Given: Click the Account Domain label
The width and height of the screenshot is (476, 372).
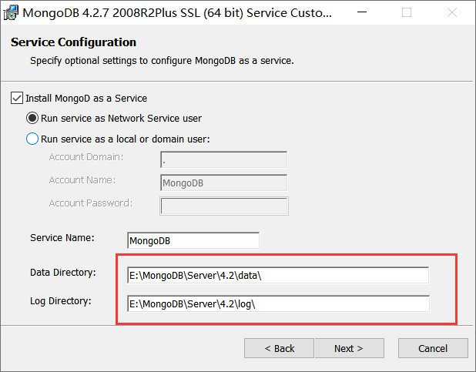Looking at the screenshot, I should pyautogui.click(x=86, y=157).
